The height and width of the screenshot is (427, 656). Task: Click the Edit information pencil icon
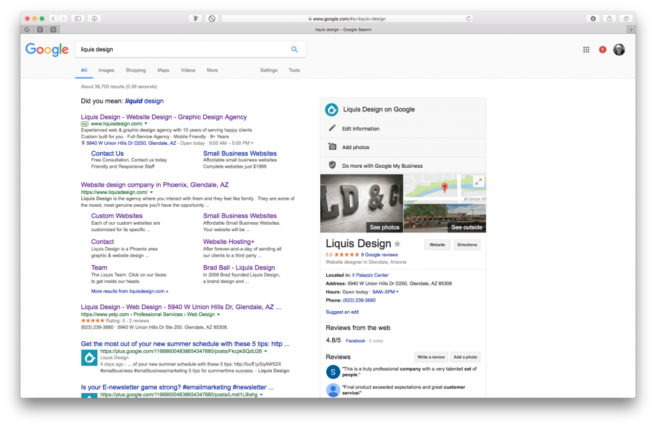(x=332, y=128)
